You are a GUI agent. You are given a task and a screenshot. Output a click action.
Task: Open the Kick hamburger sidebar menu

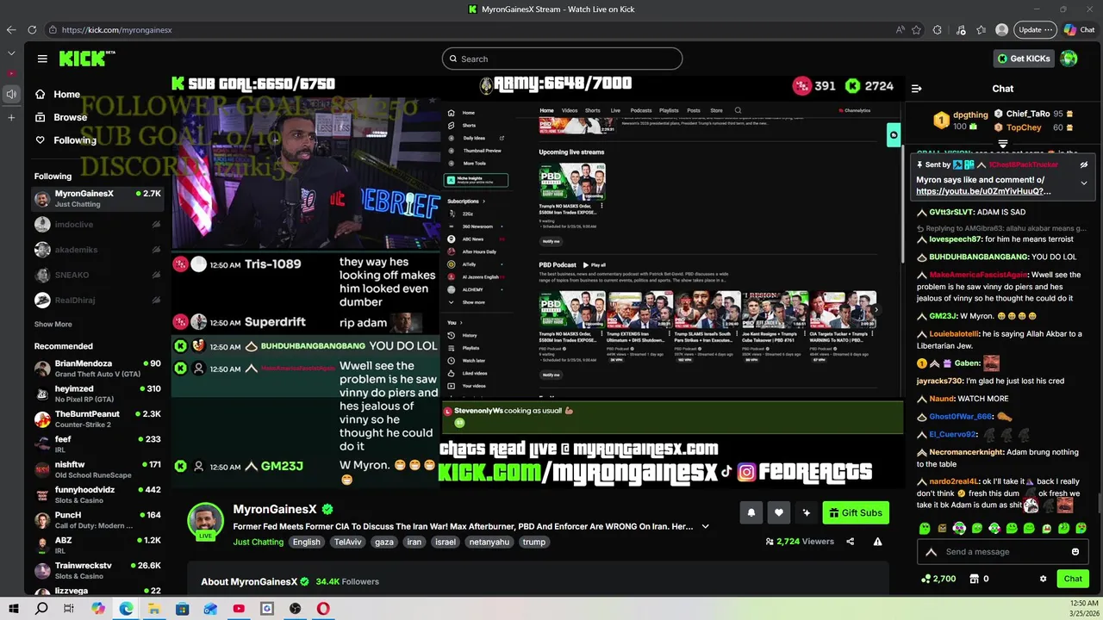click(x=42, y=59)
